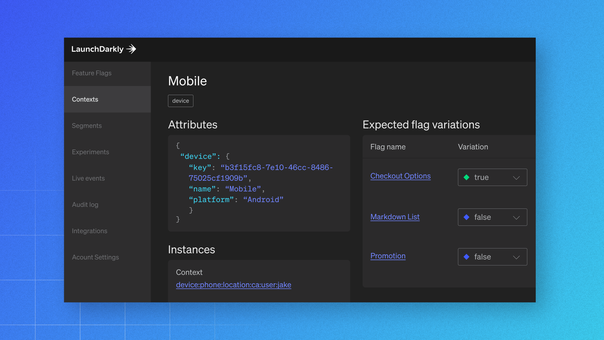This screenshot has height=340, width=604.
Task: Open the device:phone:location:ca:user:jake context link
Action: [x=233, y=285]
